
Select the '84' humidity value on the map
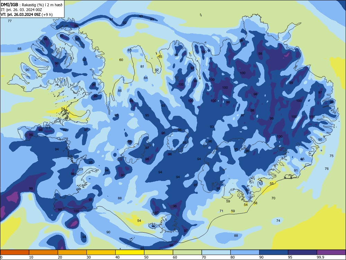point(146,78)
